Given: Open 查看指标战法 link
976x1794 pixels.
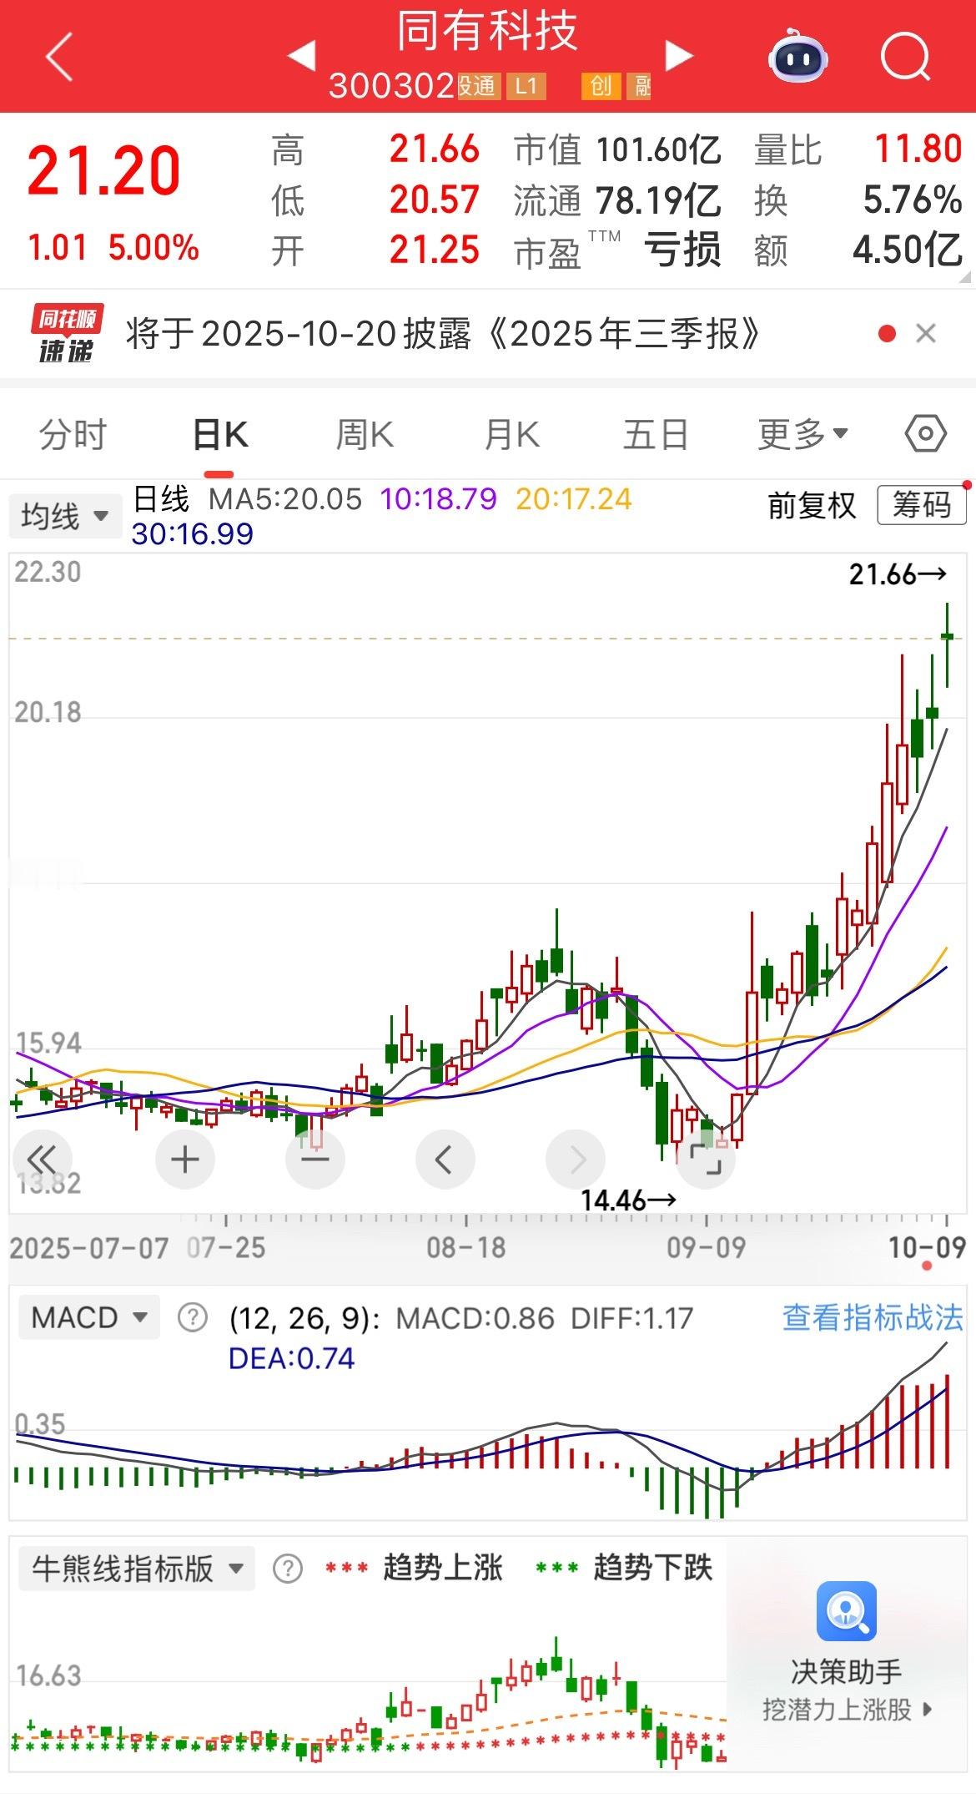Looking at the screenshot, I should [x=873, y=1317].
